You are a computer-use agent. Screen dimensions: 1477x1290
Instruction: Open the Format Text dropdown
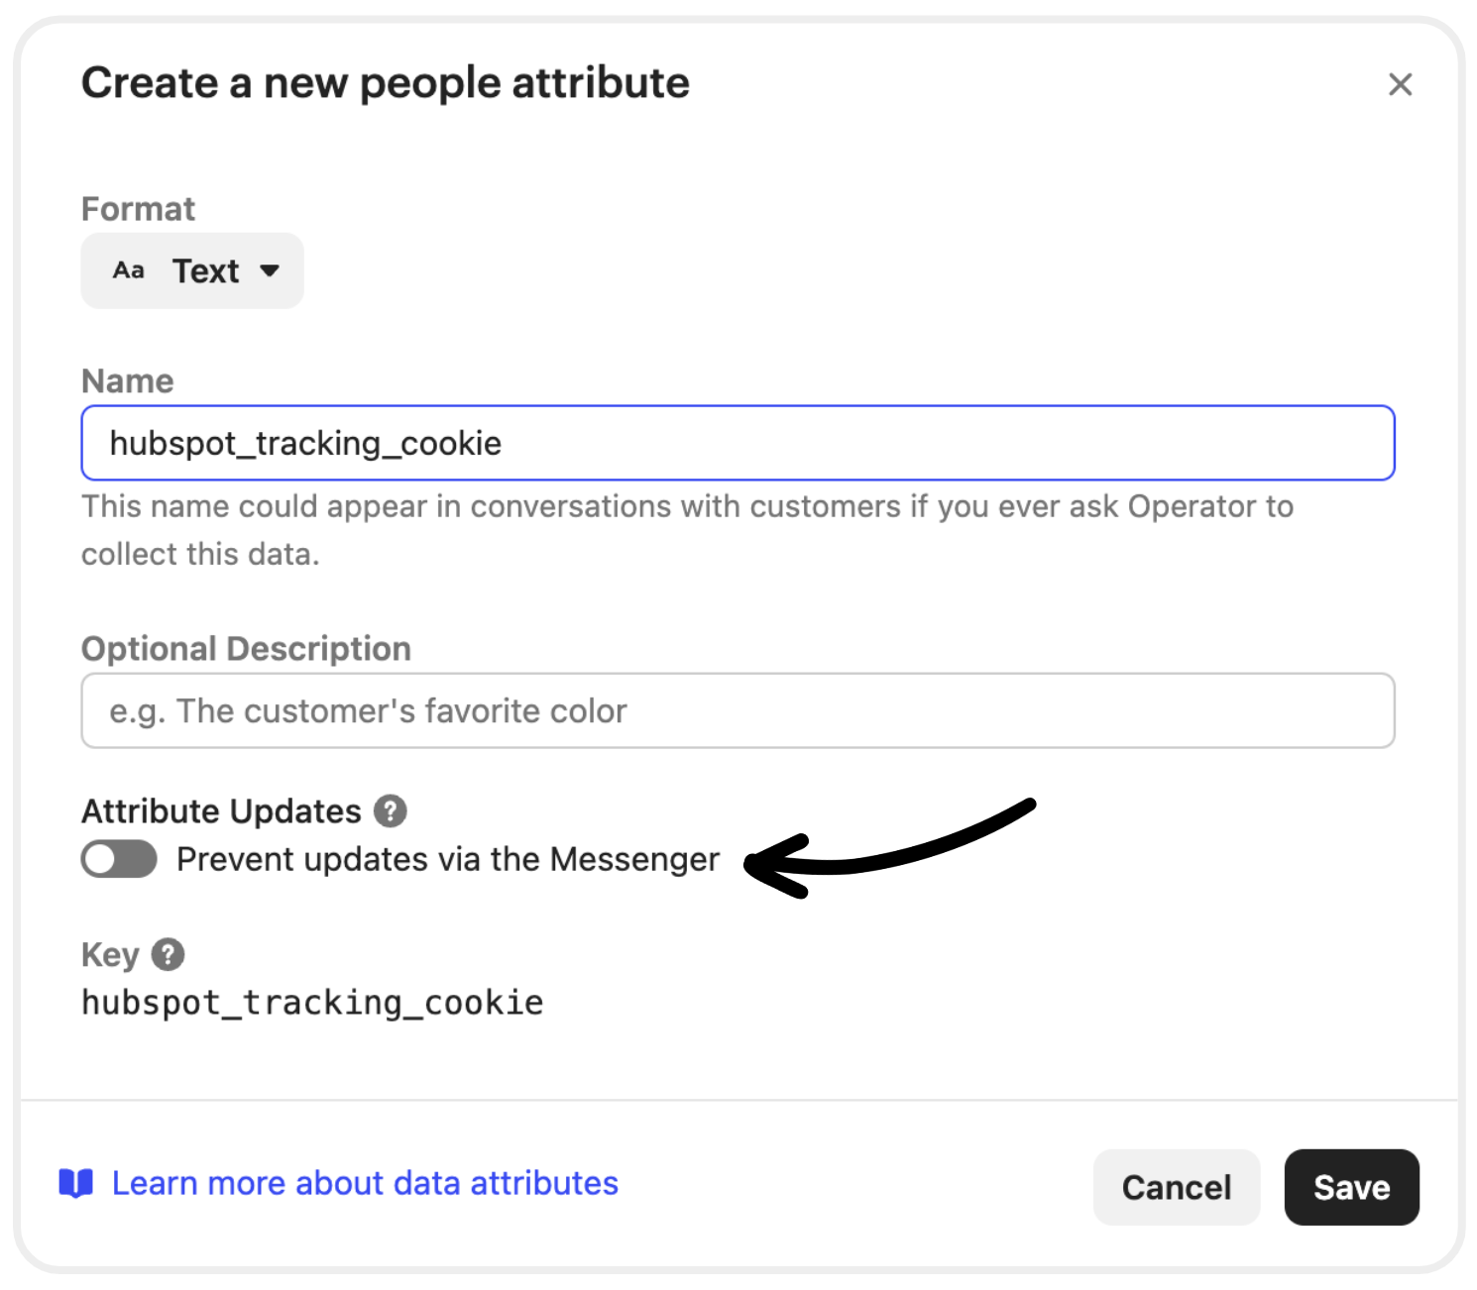pyautogui.click(x=192, y=270)
